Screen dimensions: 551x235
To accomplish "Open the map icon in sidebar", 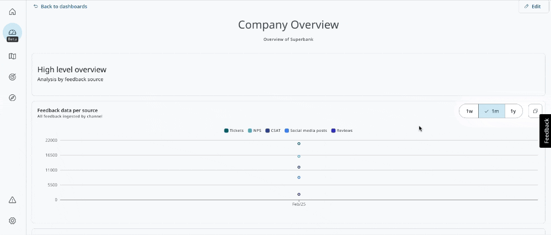I will pyautogui.click(x=12, y=56).
